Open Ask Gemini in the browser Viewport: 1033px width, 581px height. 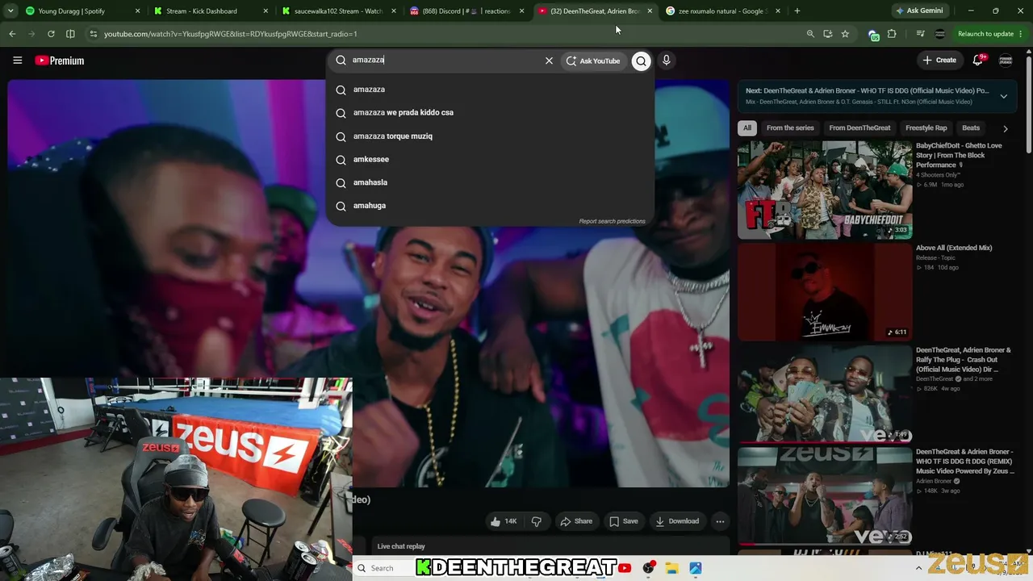point(919,11)
